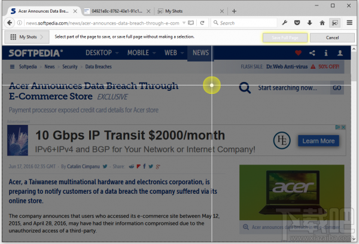The height and width of the screenshot is (244, 359).
Task: Click the article headline 'Acer Announces Data Breach Through'
Action: 93,86
